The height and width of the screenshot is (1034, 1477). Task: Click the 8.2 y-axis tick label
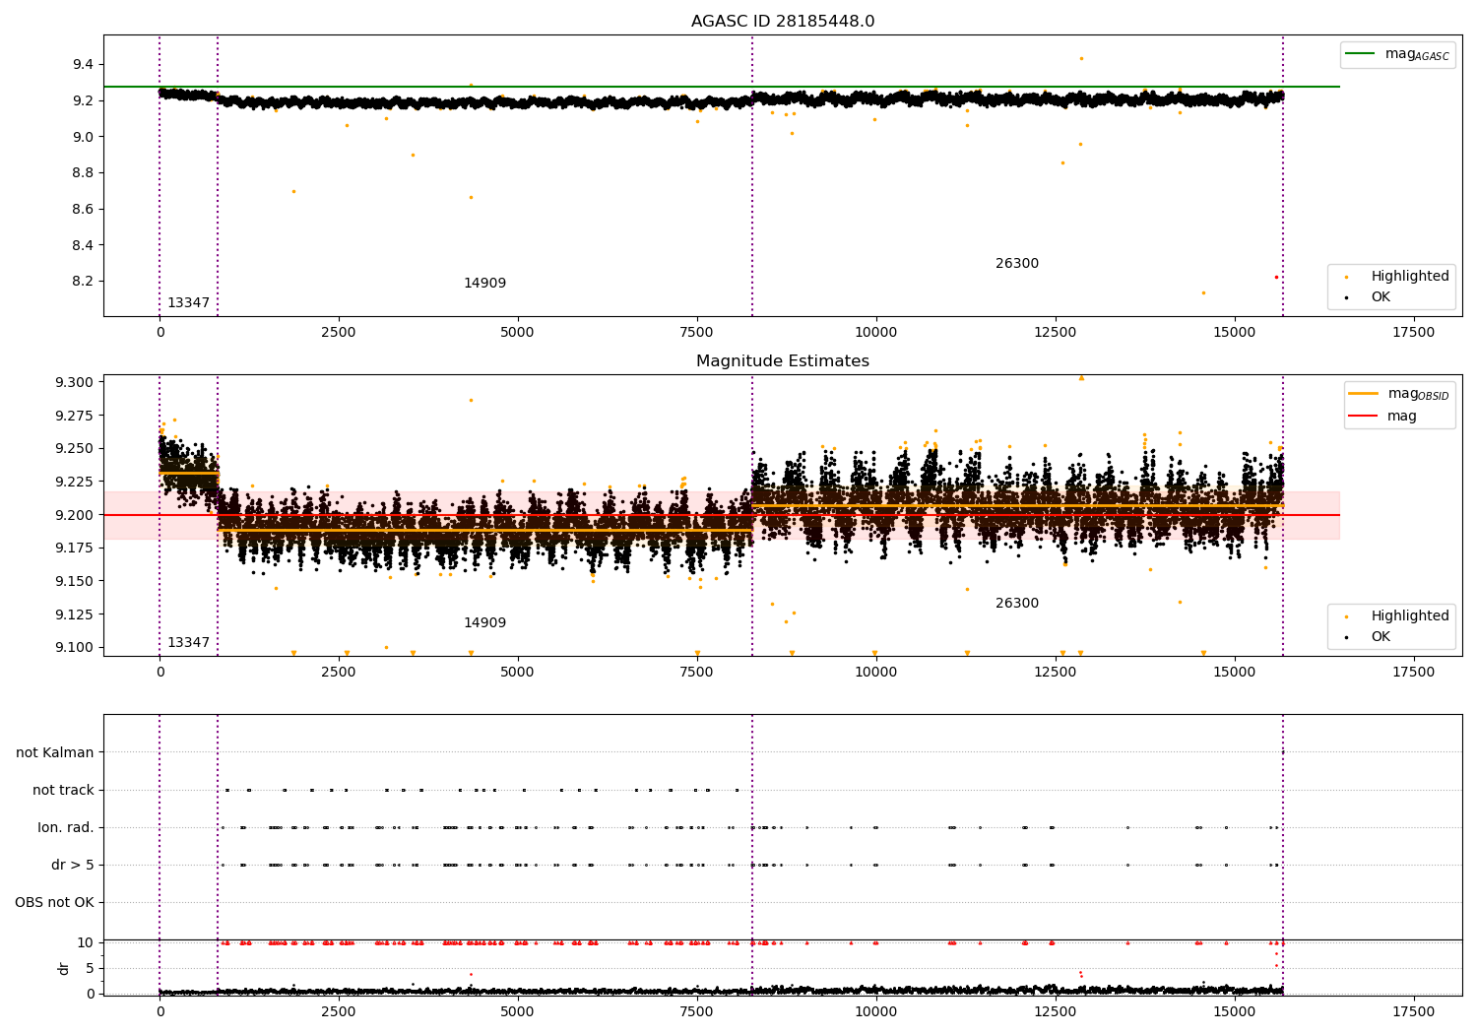[x=83, y=282]
